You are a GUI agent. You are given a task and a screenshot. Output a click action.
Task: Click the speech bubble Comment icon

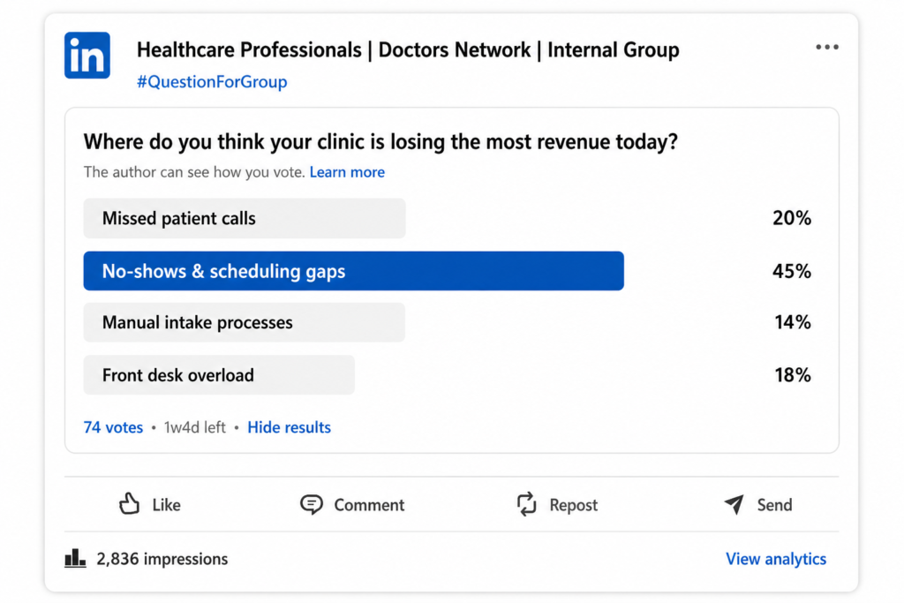[x=312, y=504]
